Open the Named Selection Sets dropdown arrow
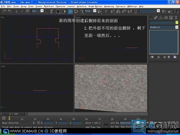Viewport: 180px width, 135px height. pos(159,11)
